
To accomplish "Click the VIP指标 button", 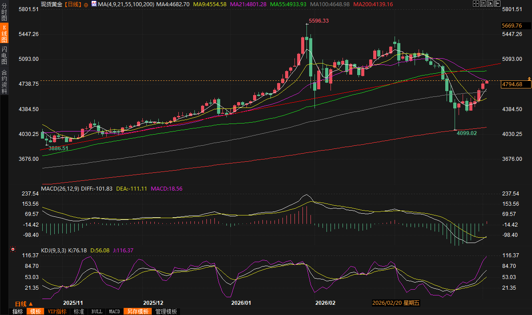I will click(57, 311).
